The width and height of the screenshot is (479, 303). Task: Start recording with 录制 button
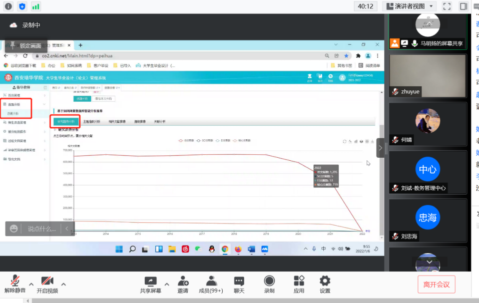click(x=269, y=284)
